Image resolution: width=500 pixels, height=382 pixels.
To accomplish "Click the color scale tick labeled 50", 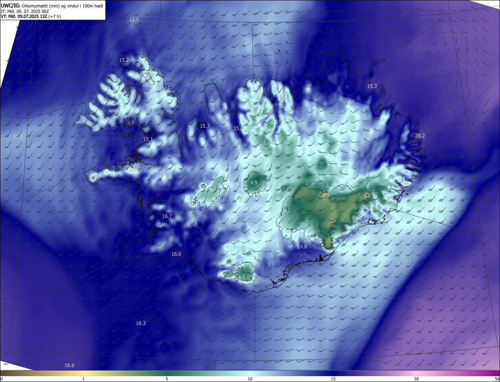I will (497, 379).
